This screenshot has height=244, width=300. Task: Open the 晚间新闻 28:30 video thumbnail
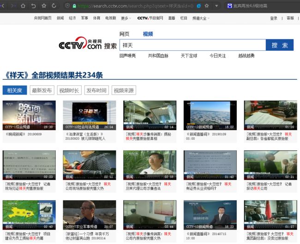(x=29, y=115)
